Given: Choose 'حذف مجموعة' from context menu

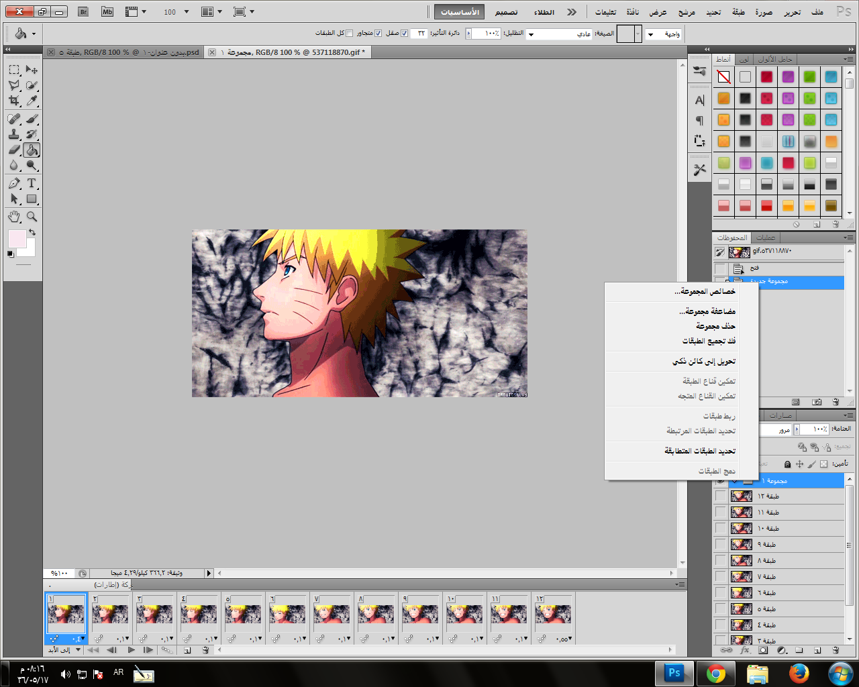Looking at the screenshot, I should pos(715,326).
